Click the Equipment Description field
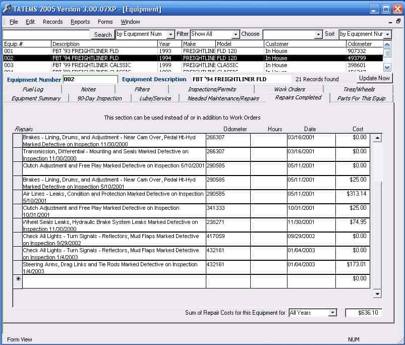The width and height of the screenshot is (405, 345). click(x=241, y=79)
